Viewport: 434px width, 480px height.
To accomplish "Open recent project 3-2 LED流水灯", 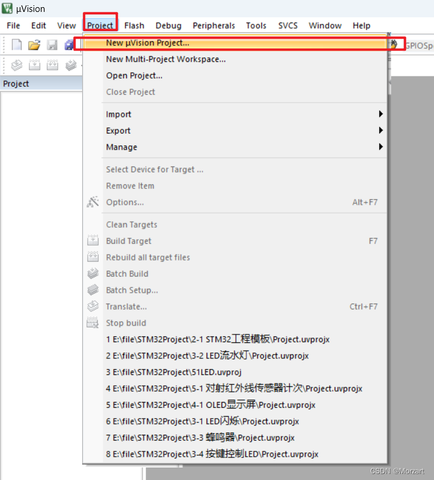I will tap(235, 356).
